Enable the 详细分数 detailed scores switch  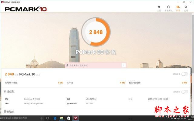185,74
